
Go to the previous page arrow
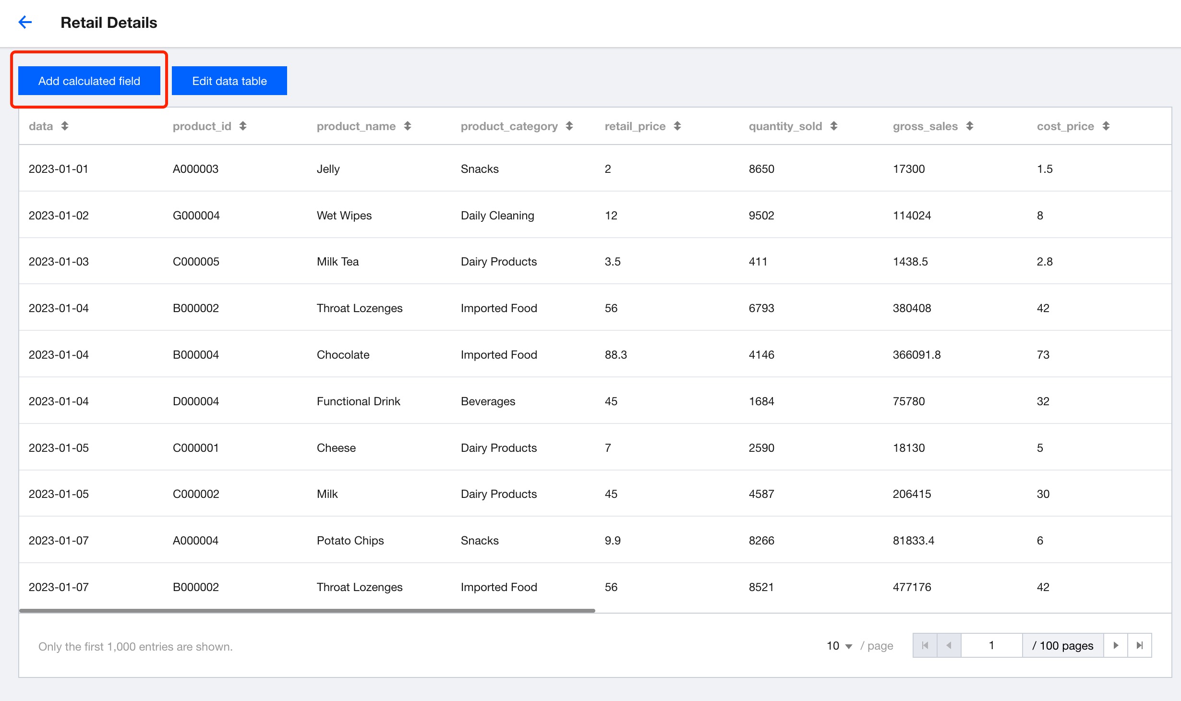pos(949,645)
